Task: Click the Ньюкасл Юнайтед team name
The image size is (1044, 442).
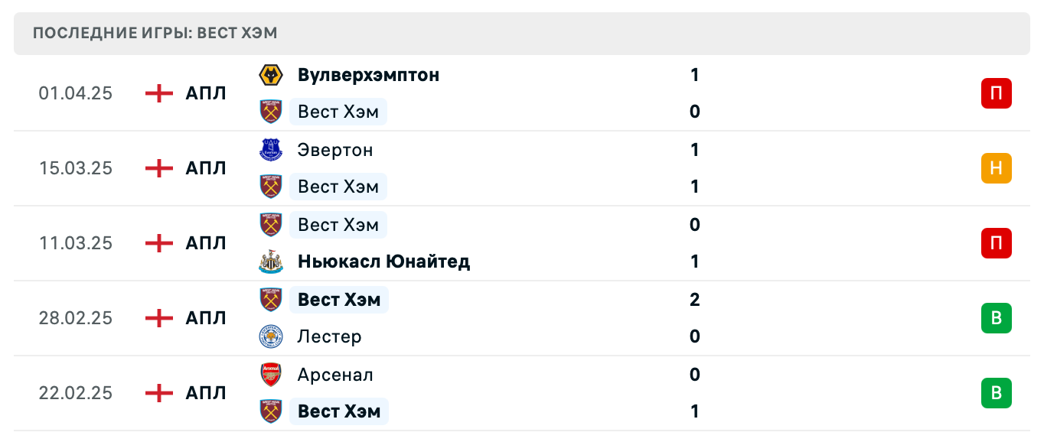Action: [383, 261]
